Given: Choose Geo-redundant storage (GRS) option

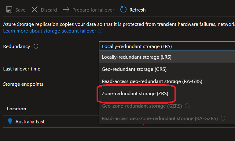Looking at the screenshot, I should (x=134, y=69).
